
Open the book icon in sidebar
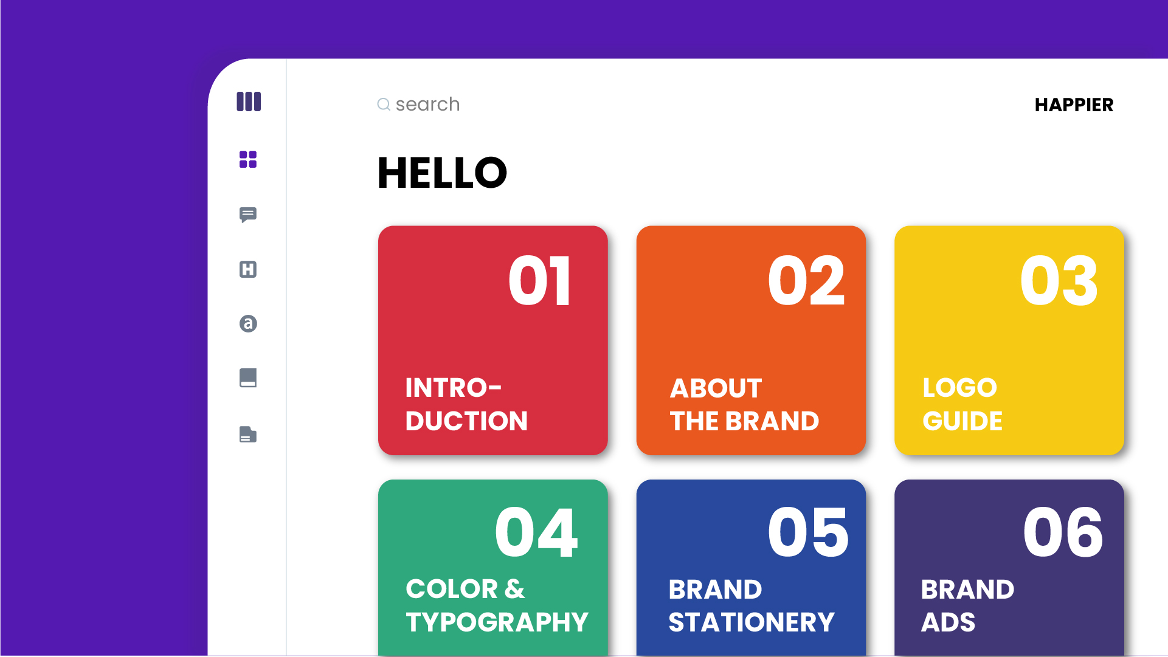(248, 378)
